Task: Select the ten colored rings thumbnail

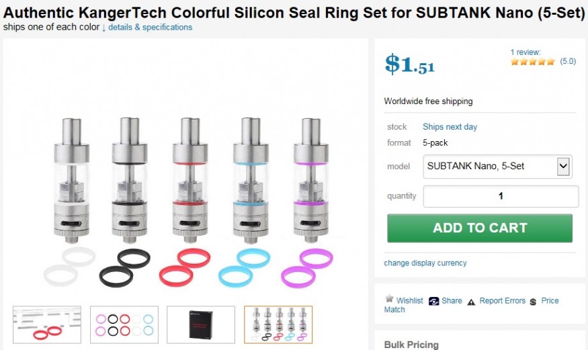Action: point(124,324)
